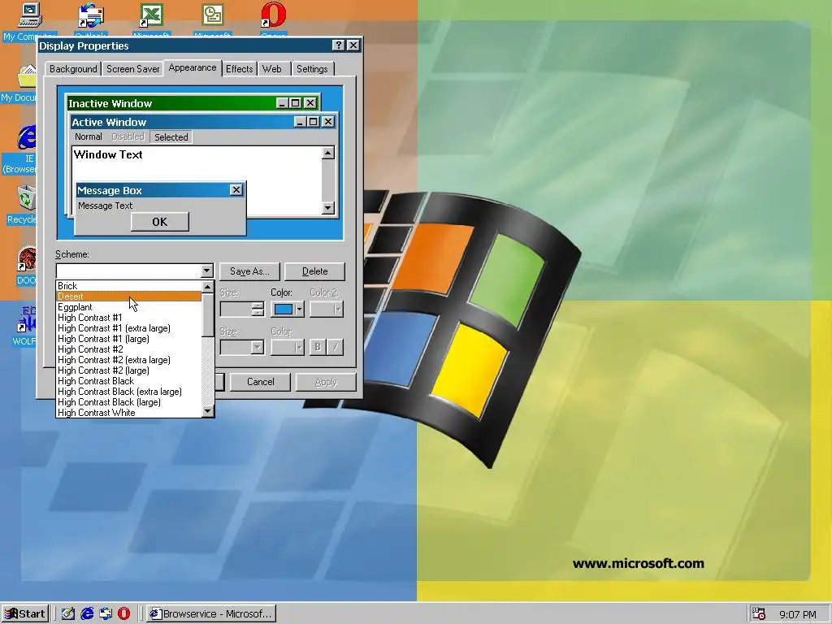The width and height of the screenshot is (832, 624).
Task: Click the taskbar clock showing 9:07 PM
Action: [797, 614]
